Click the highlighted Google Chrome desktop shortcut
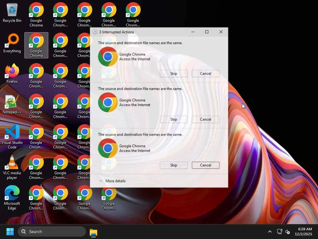 (x=36, y=45)
